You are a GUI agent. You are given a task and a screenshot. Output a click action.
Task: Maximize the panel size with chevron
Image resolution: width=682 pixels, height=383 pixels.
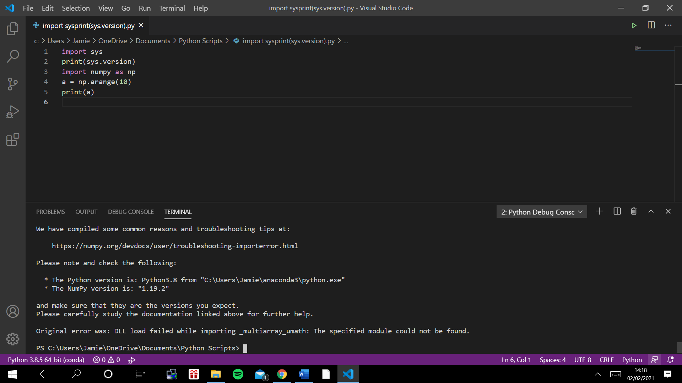click(651, 211)
